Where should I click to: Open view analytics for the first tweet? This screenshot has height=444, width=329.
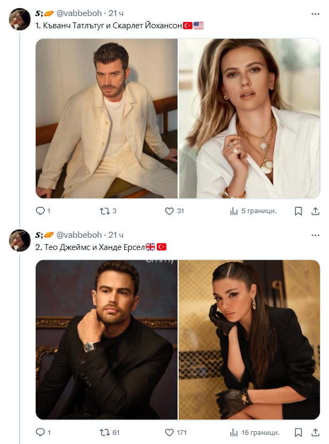click(x=234, y=211)
